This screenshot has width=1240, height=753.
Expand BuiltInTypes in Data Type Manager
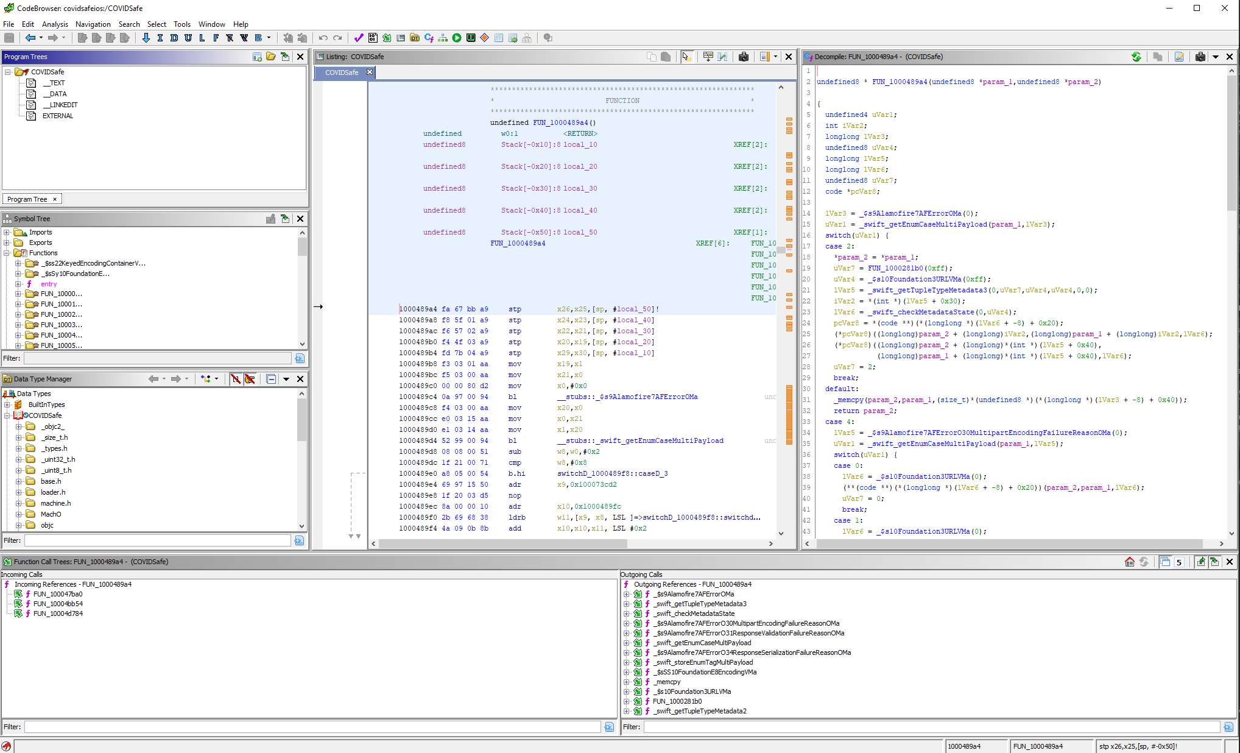pyautogui.click(x=7, y=405)
